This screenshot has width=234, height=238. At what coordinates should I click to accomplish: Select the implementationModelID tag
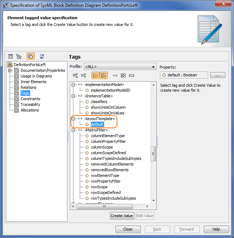pyautogui.click(x=110, y=90)
